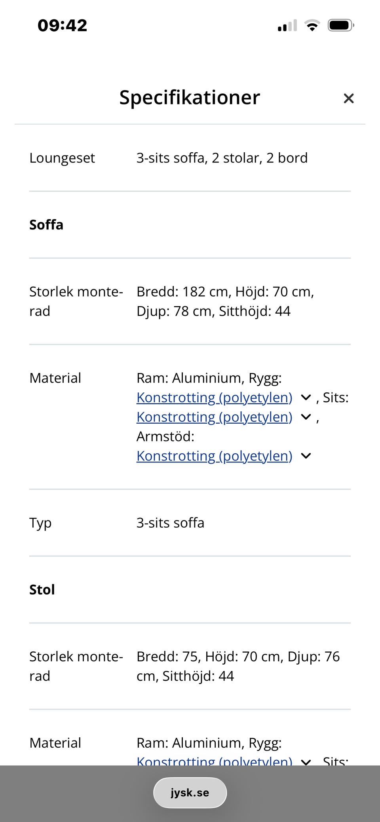The image size is (380, 822).
Task: Expand chevron next to Stol Rygg material
Action: tap(306, 761)
